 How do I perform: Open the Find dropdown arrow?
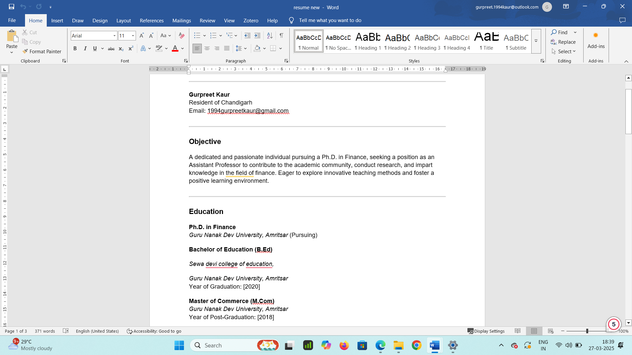click(x=575, y=32)
